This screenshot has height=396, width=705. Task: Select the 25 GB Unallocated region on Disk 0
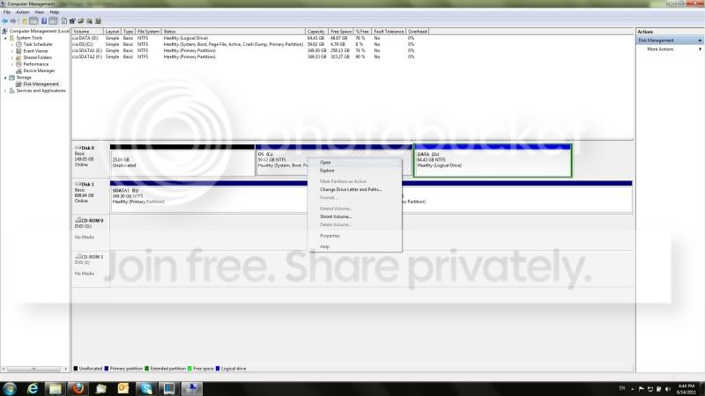[182, 160]
